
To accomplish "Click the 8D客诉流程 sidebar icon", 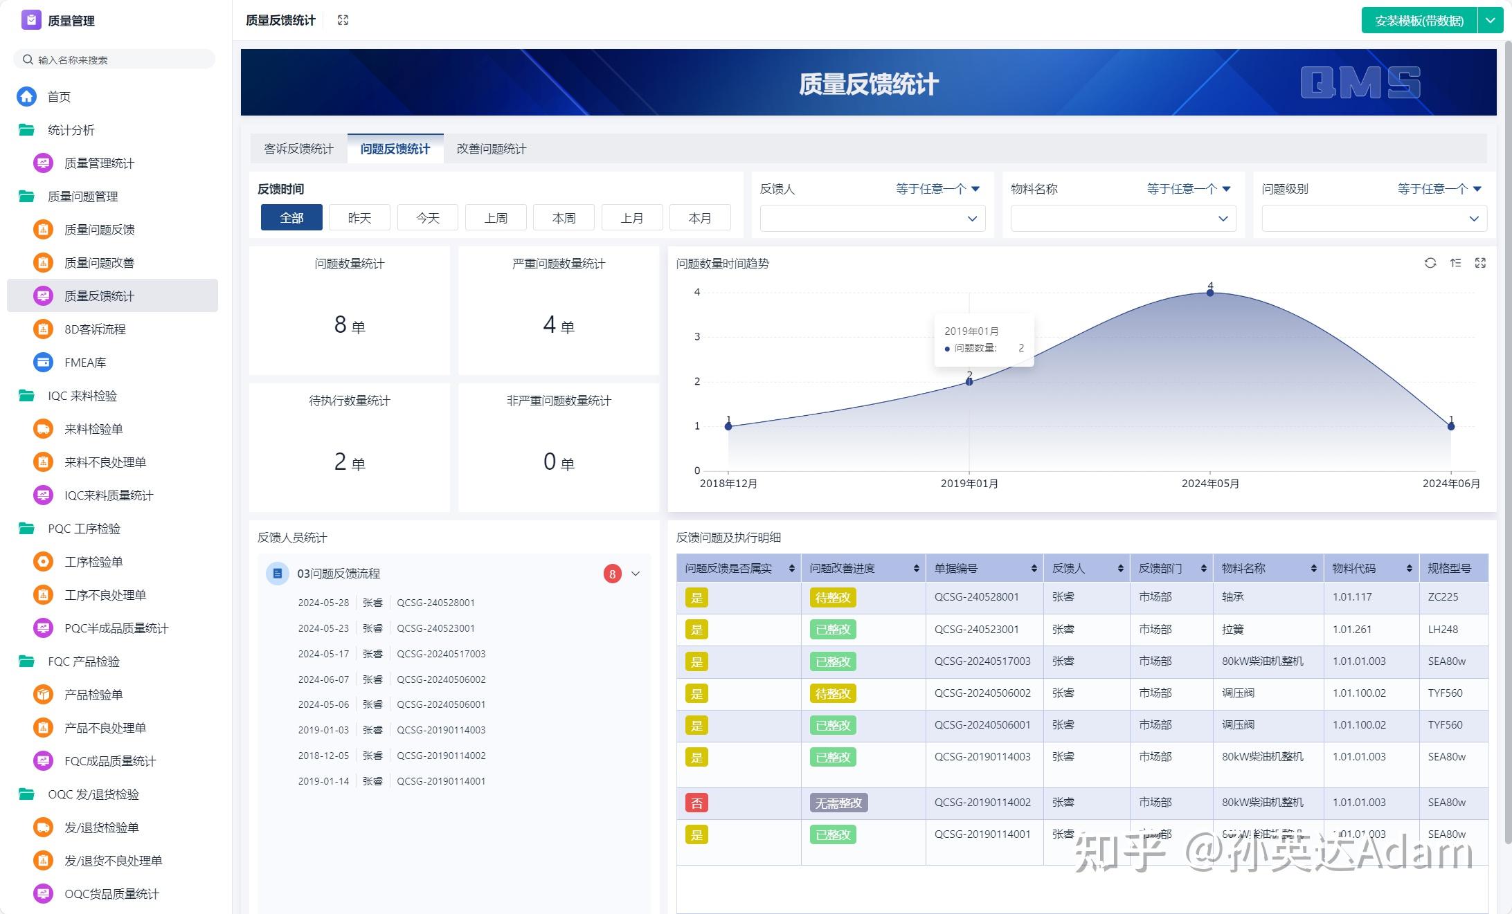I will (x=42, y=329).
